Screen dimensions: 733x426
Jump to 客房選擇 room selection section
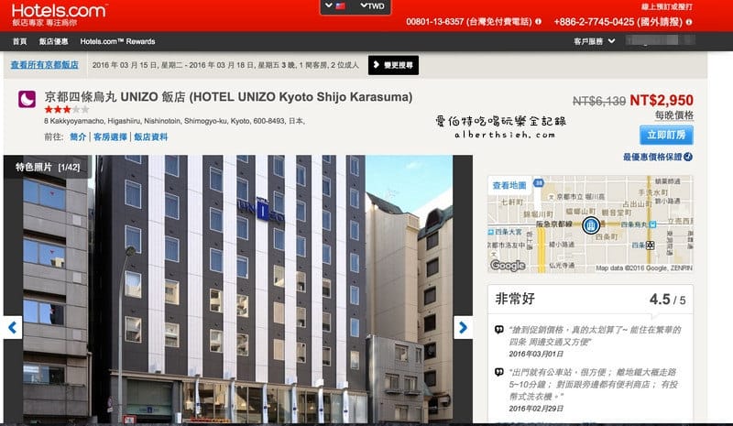click(110, 137)
